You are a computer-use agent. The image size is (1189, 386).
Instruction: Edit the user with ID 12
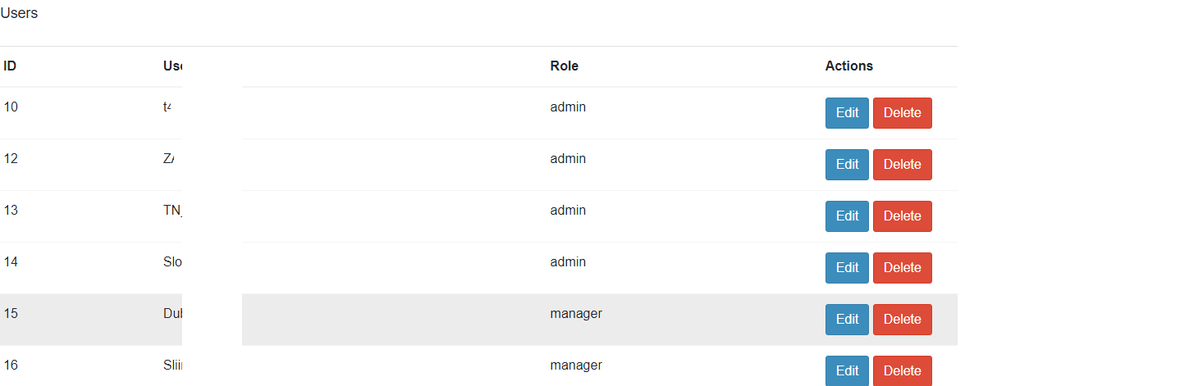click(x=847, y=165)
